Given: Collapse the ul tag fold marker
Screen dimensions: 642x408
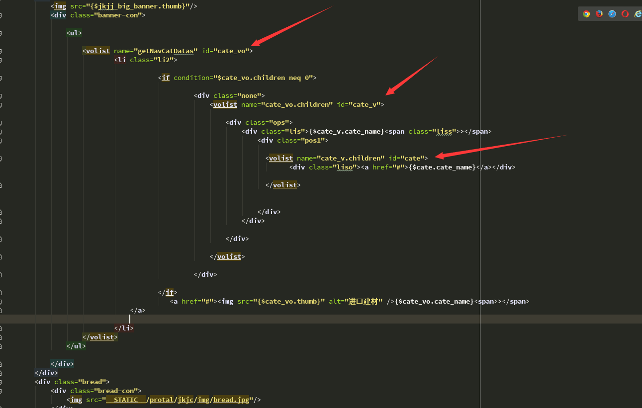Looking at the screenshot, I should (x=0, y=33).
